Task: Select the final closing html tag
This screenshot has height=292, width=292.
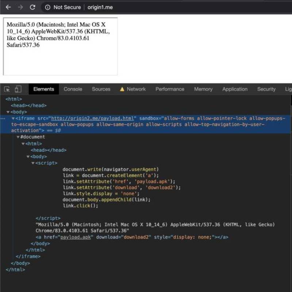Action: point(15,270)
